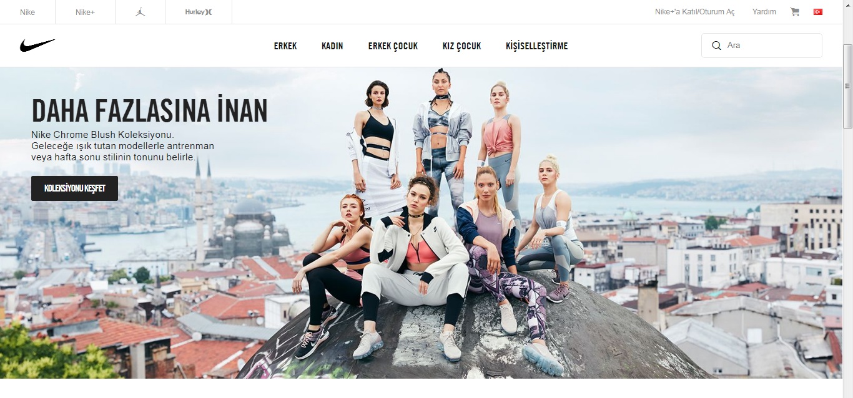
Task: Click the search magnifier icon
Action: (x=716, y=46)
